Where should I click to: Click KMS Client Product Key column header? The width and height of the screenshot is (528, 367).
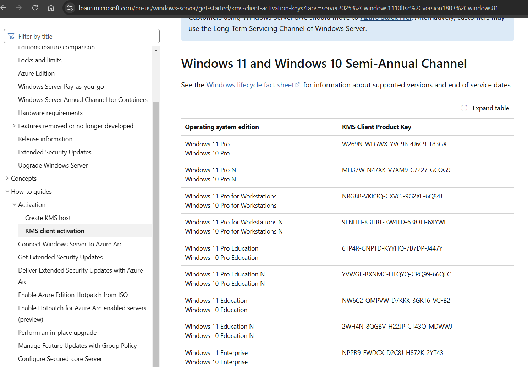point(376,127)
